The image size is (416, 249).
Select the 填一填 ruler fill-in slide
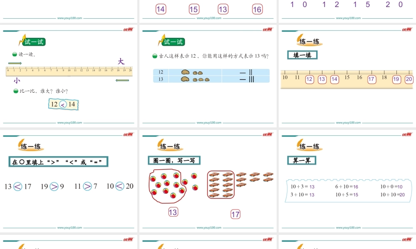(x=347, y=76)
